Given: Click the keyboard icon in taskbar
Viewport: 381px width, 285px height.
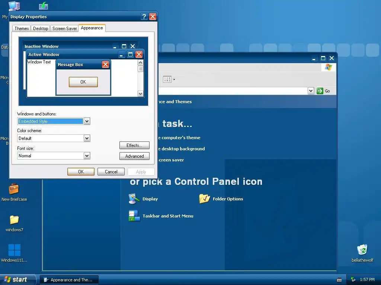Looking at the screenshot, I should pos(339,280).
